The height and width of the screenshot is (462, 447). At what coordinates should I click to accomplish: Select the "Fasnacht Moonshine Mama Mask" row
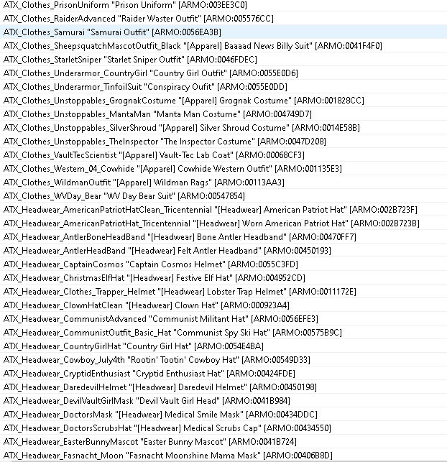coord(223,456)
